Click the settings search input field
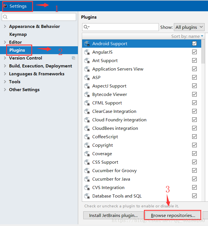The image size is (208, 226). [x=39, y=17]
